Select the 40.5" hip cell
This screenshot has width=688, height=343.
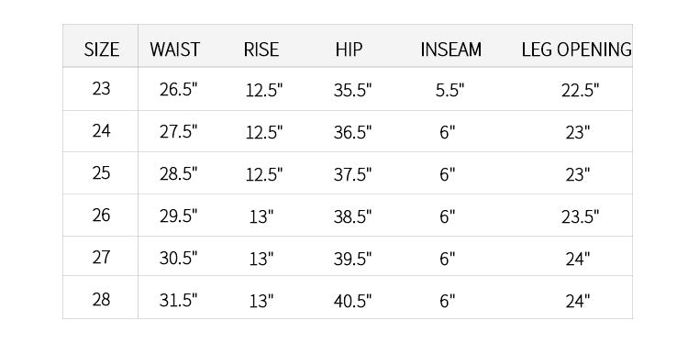[x=353, y=301]
